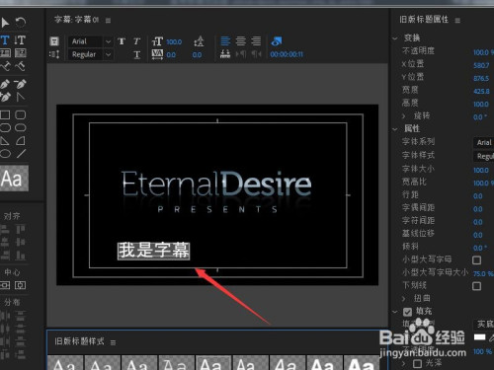Select the Delete Anchor Point tool

click(x=20, y=84)
